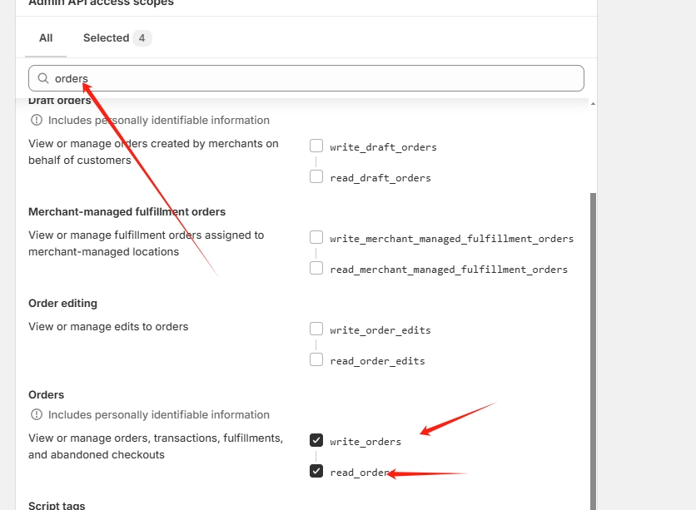Click the search magnifier icon
The height and width of the screenshot is (510, 696).
tap(43, 78)
